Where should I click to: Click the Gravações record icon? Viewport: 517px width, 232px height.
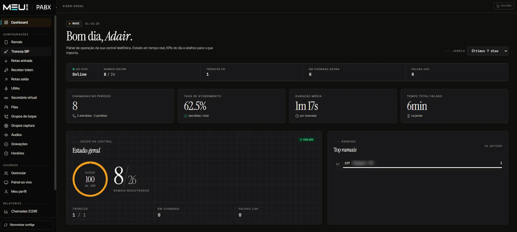[6, 144]
